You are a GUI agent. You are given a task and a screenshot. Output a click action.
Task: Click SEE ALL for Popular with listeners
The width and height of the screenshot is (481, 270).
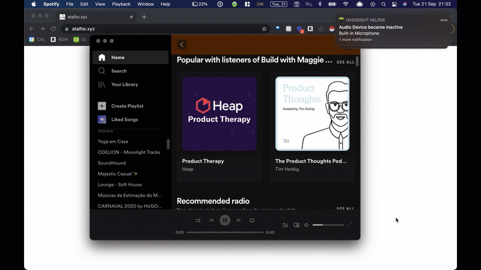[345, 62]
